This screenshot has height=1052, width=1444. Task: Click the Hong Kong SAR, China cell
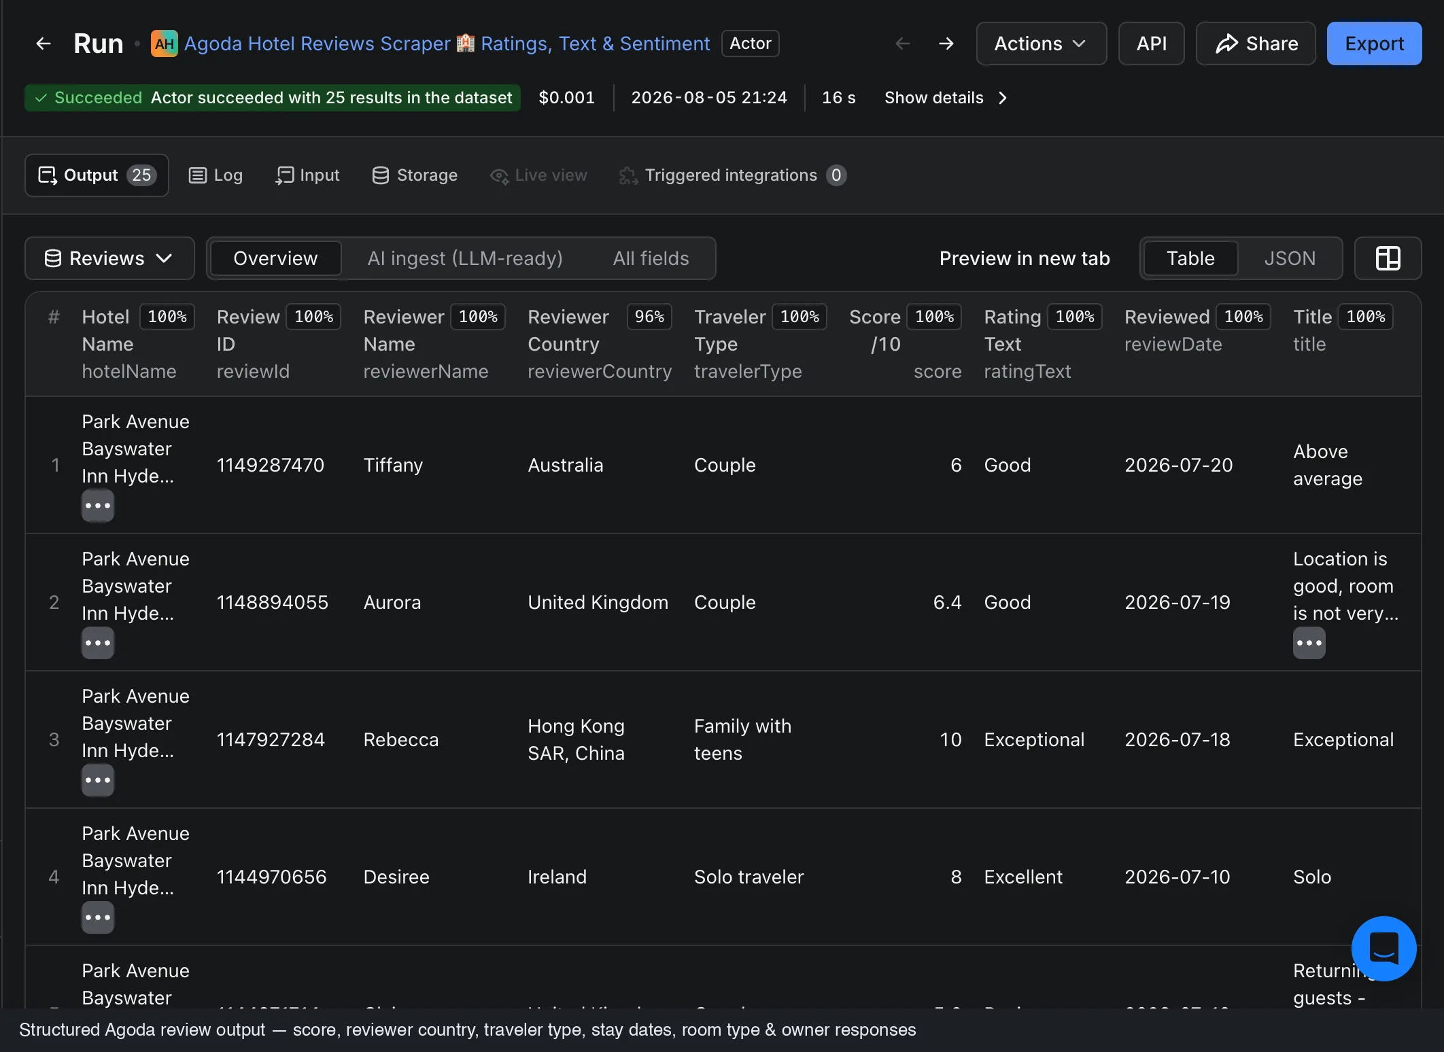click(577, 739)
